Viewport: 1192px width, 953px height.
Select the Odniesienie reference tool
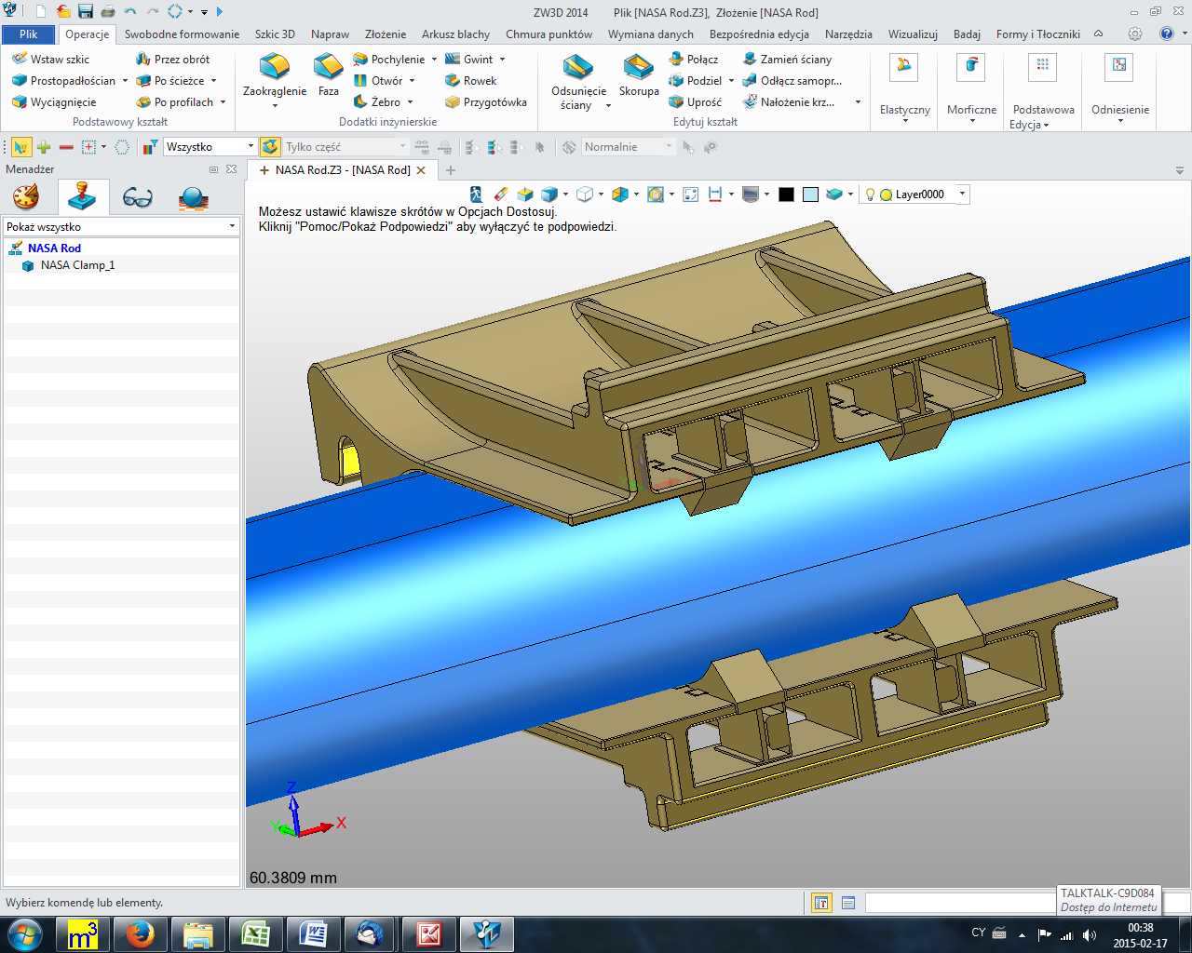1119,87
